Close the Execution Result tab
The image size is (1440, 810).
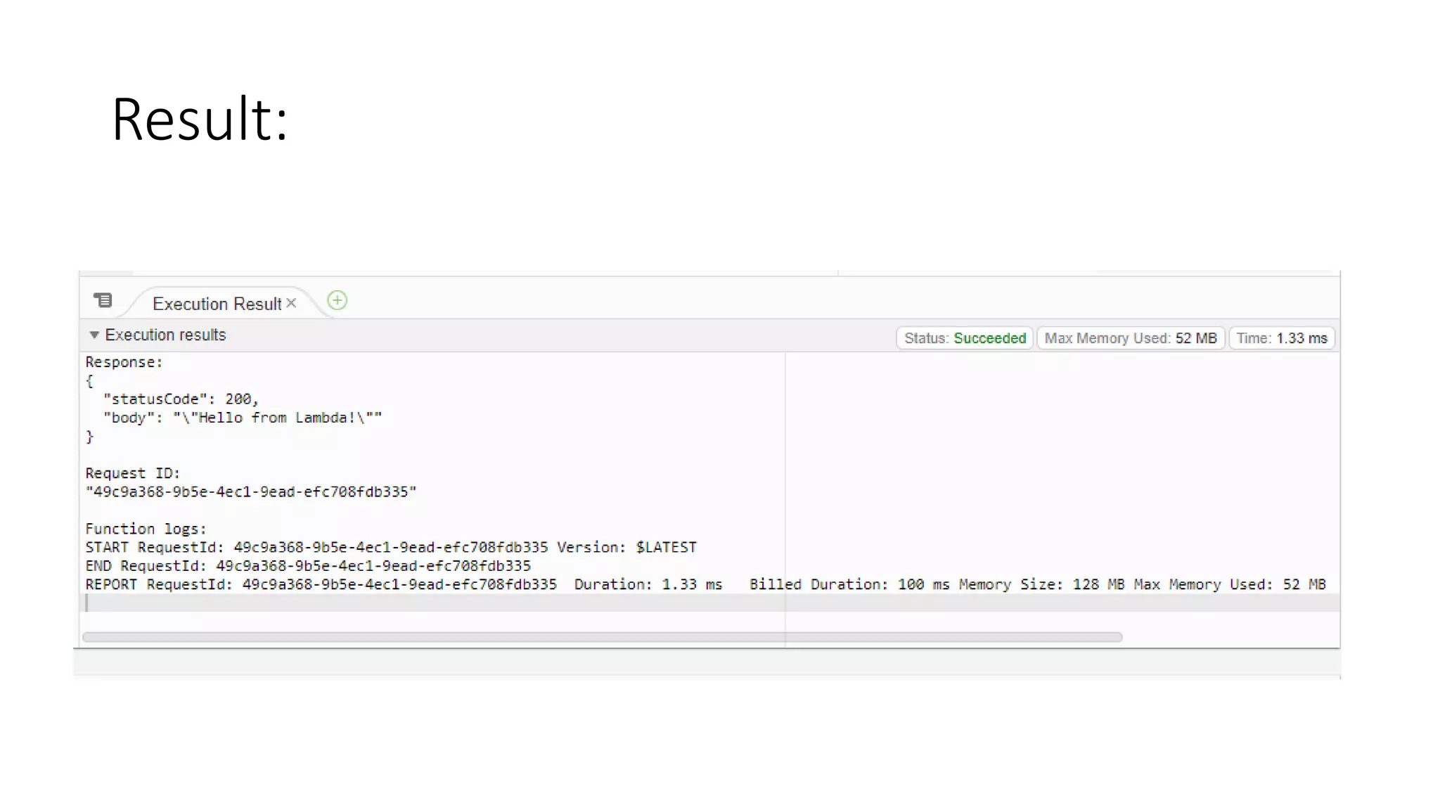point(291,303)
